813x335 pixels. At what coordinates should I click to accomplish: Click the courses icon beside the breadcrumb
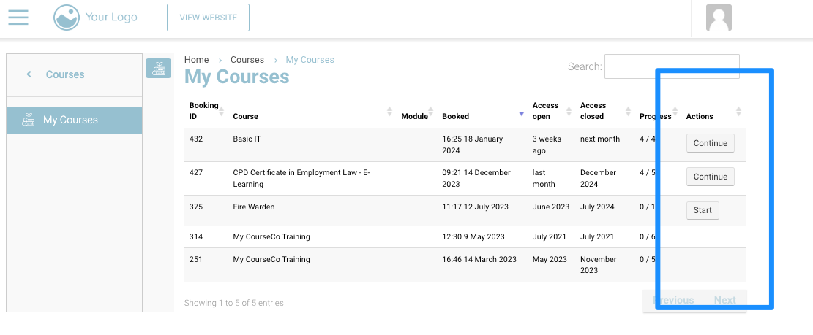(x=158, y=69)
